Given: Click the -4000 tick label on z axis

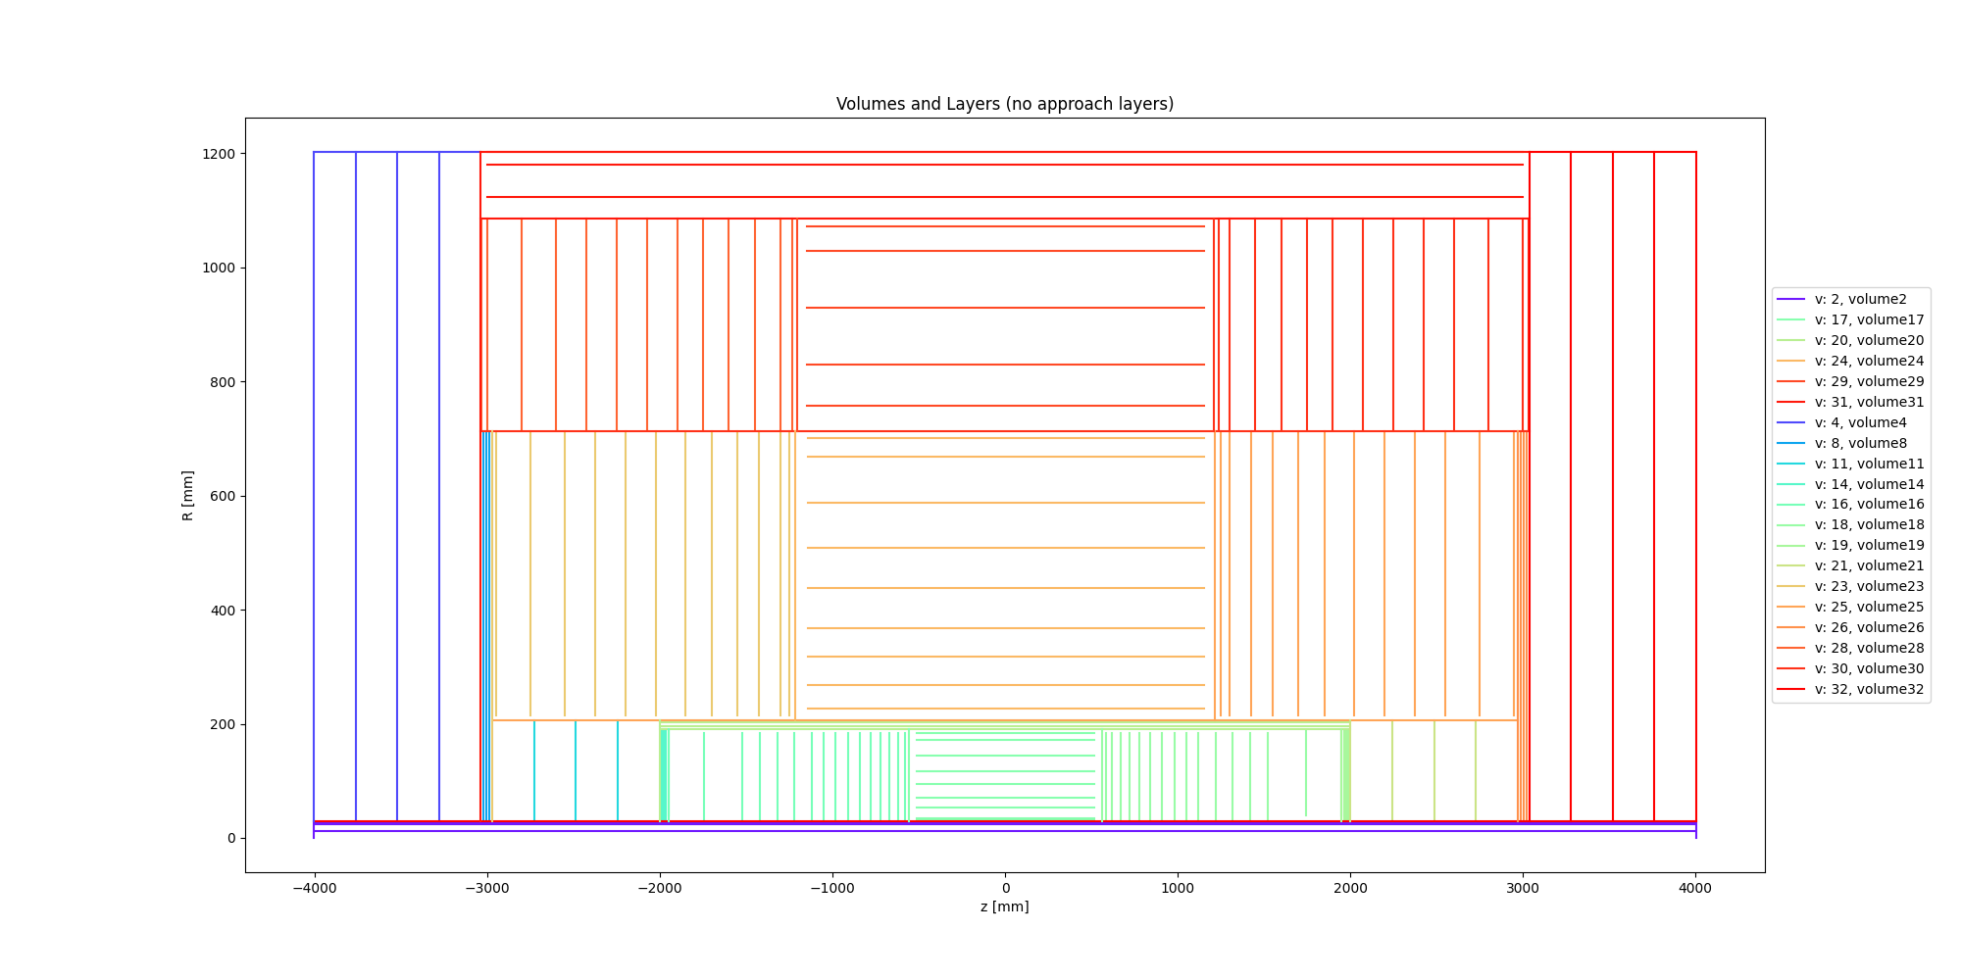Looking at the screenshot, I should [x=314, y=888].
